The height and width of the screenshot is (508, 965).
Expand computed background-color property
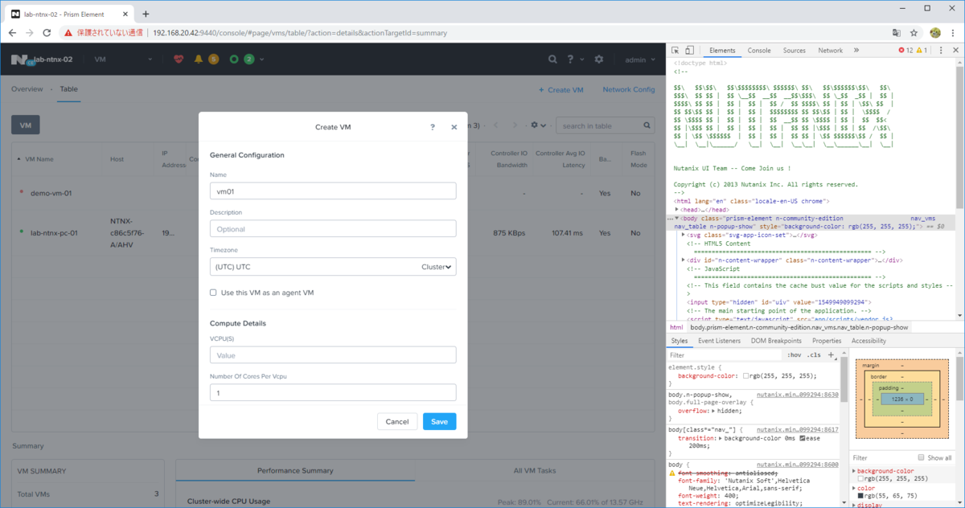pyautogui.click(x=854, y=470)
